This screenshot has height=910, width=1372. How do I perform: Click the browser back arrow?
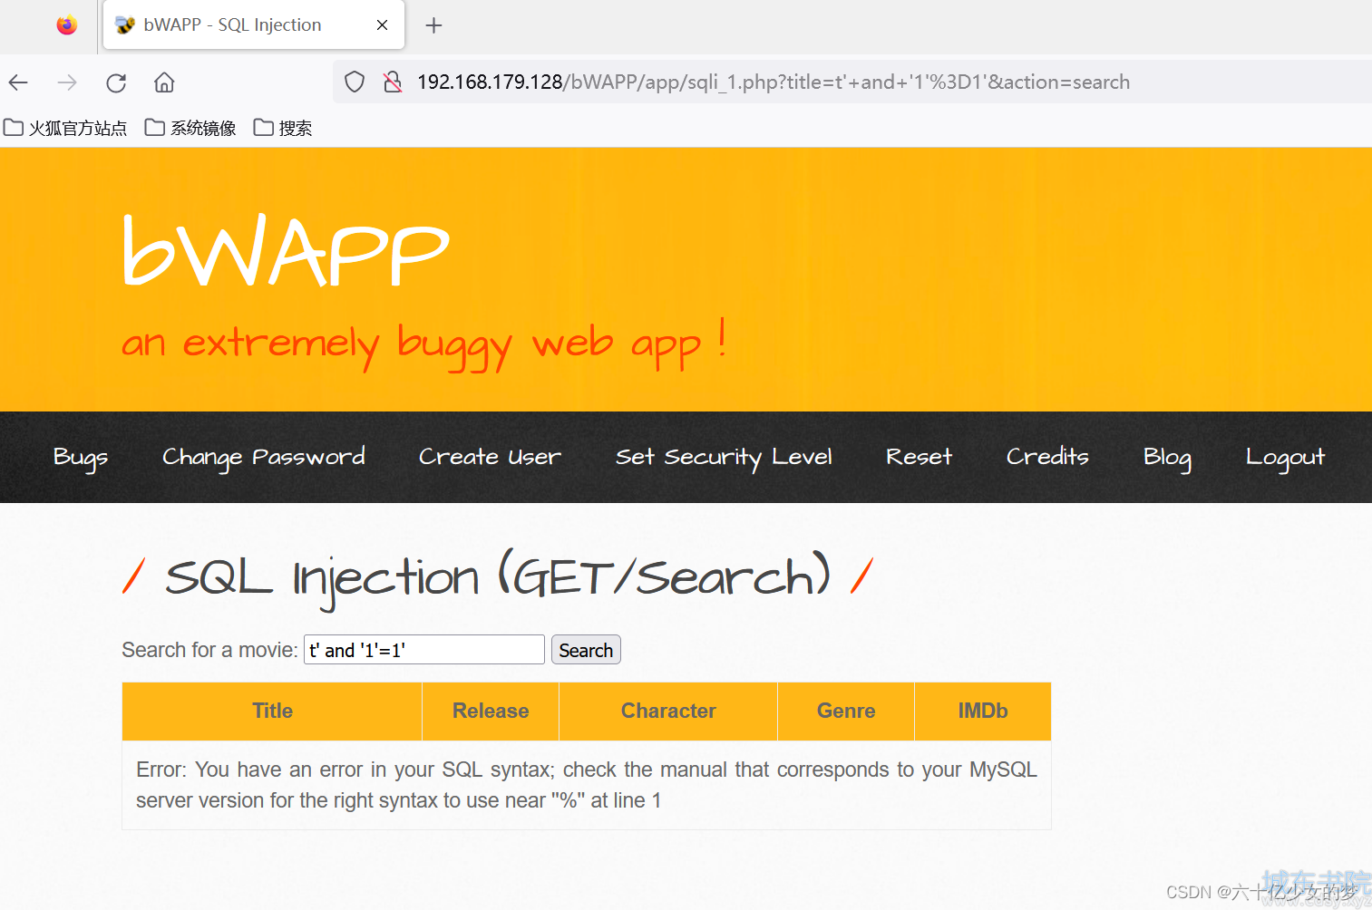tap(18, 83)
